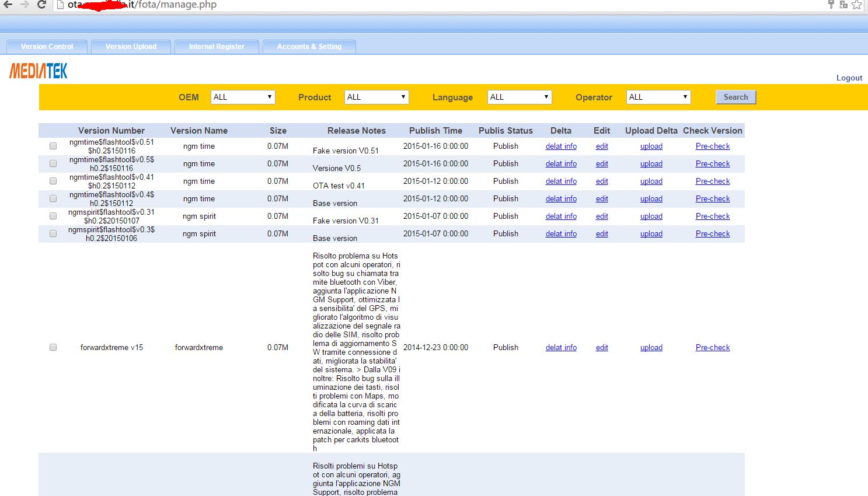Expand the Language dropdown
This screenshot has height=496, width=868.
[520, 97]
